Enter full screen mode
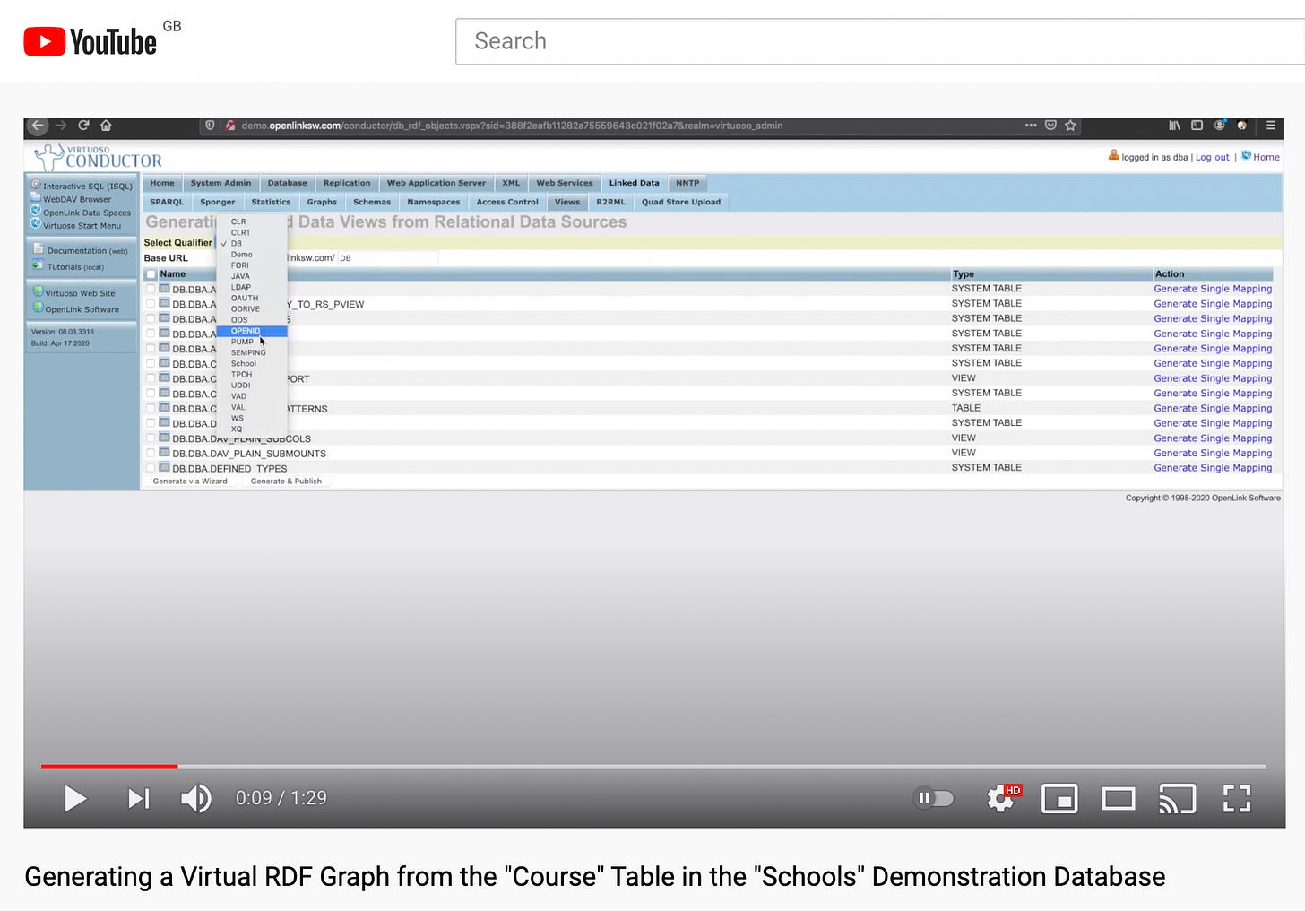Screen dimensions: 1305x911 click(x=1237, y=798)
